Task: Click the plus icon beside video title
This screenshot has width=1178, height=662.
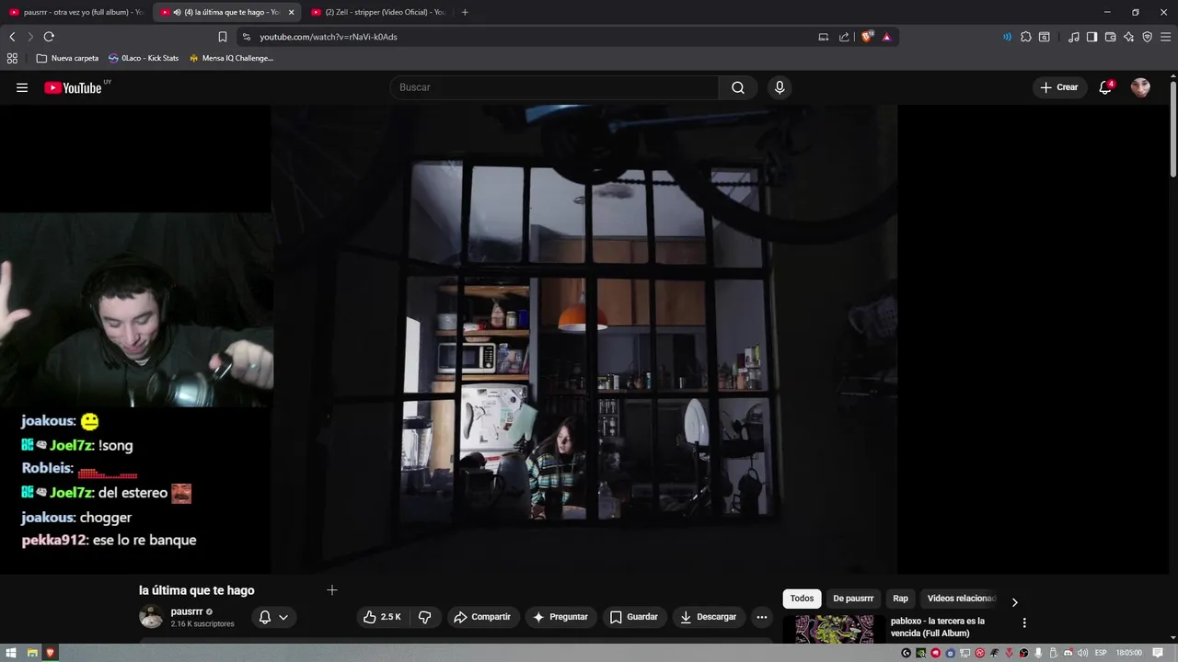Action: pos(332,590)
